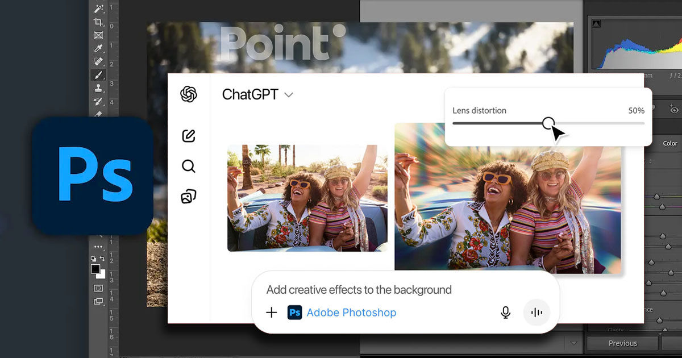
Task: Click the plus attach button in prompt bar
Action: (x=272, y=313)
